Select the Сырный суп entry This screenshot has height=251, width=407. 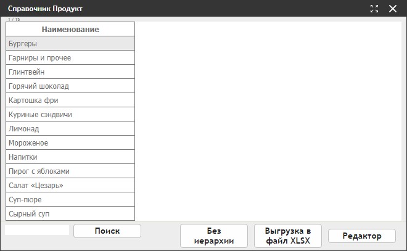click(x=70, y=213)
